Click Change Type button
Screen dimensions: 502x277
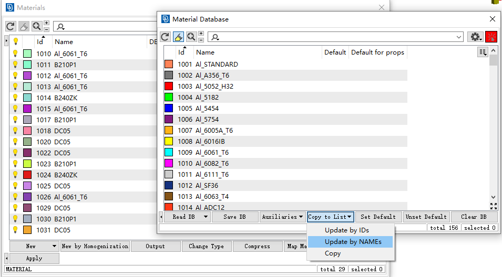click(206, 247)
